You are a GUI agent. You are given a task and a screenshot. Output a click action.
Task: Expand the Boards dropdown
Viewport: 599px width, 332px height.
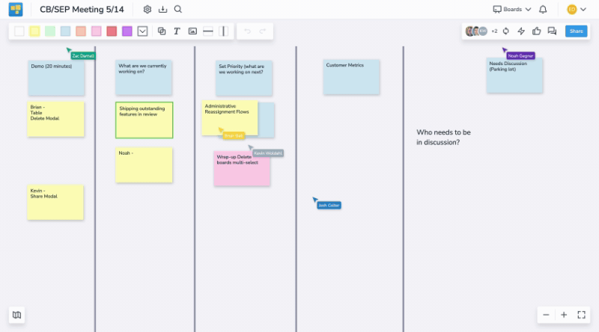click(511, 10)
